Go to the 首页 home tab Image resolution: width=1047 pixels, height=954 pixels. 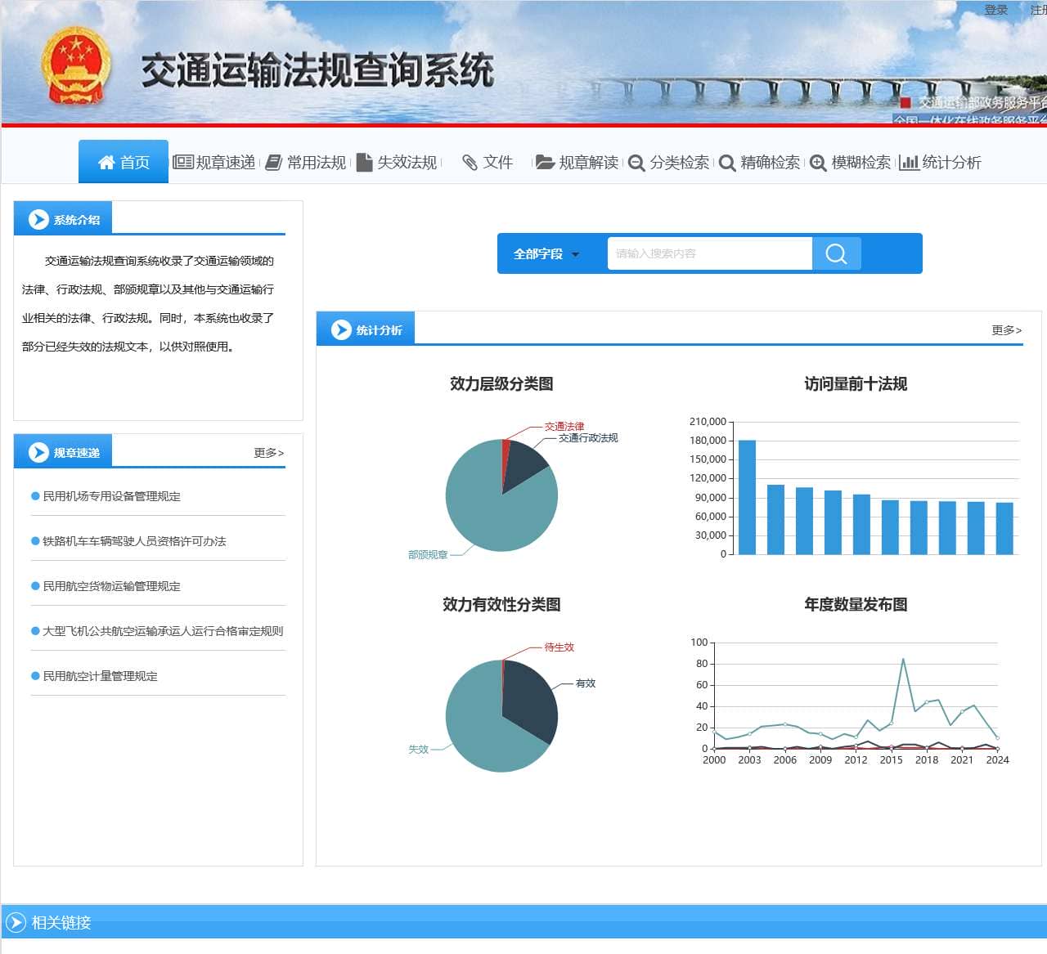[124, 162]
